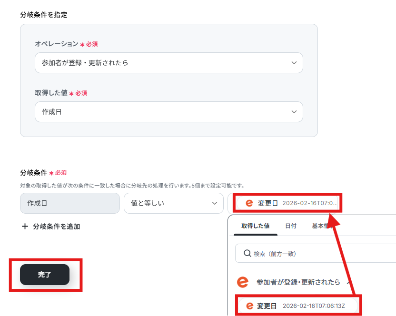Image resolution: width=396 pixels, height=316 pixels.
Task: Click the chevron arrow of the 値と等しい select
Action: (x=215, y=203)
